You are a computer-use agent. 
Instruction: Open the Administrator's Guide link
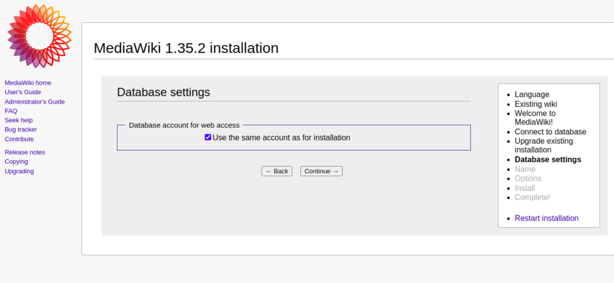click(34, 102)
